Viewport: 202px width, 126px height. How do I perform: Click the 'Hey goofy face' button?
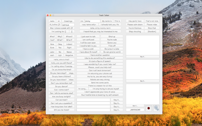[x=135, y=21]
